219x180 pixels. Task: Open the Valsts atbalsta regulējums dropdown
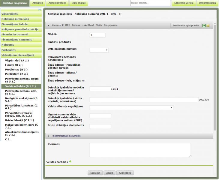(x=131, y=107)
